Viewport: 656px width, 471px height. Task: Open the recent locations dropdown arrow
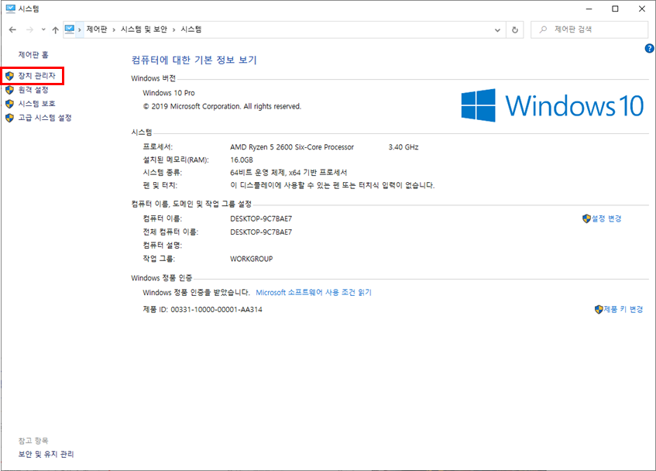(x=43, y=29)
